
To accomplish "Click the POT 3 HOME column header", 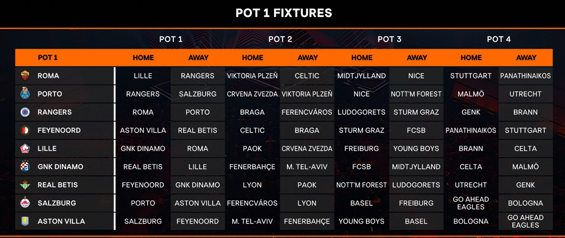I will tap(362, 58).
